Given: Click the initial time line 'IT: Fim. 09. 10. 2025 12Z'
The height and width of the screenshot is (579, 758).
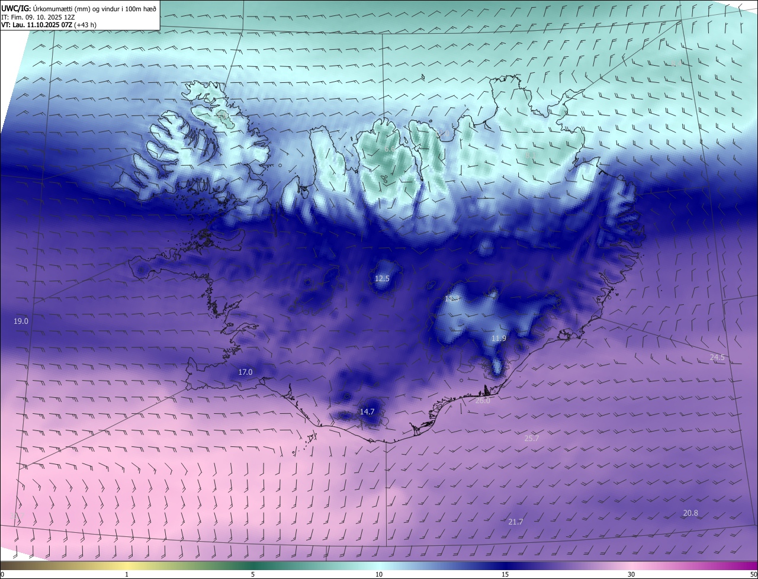Looking at the screenshot, I should [x=38, y=17].
